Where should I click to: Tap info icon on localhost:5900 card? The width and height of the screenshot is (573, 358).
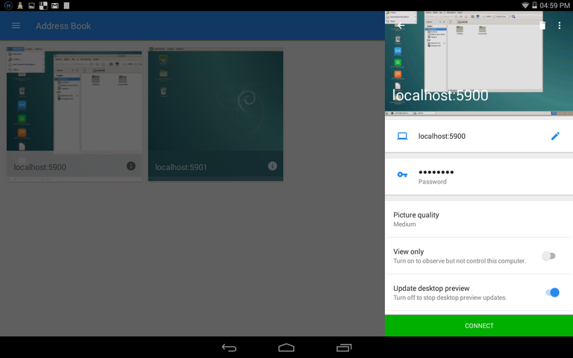point(131,166)
